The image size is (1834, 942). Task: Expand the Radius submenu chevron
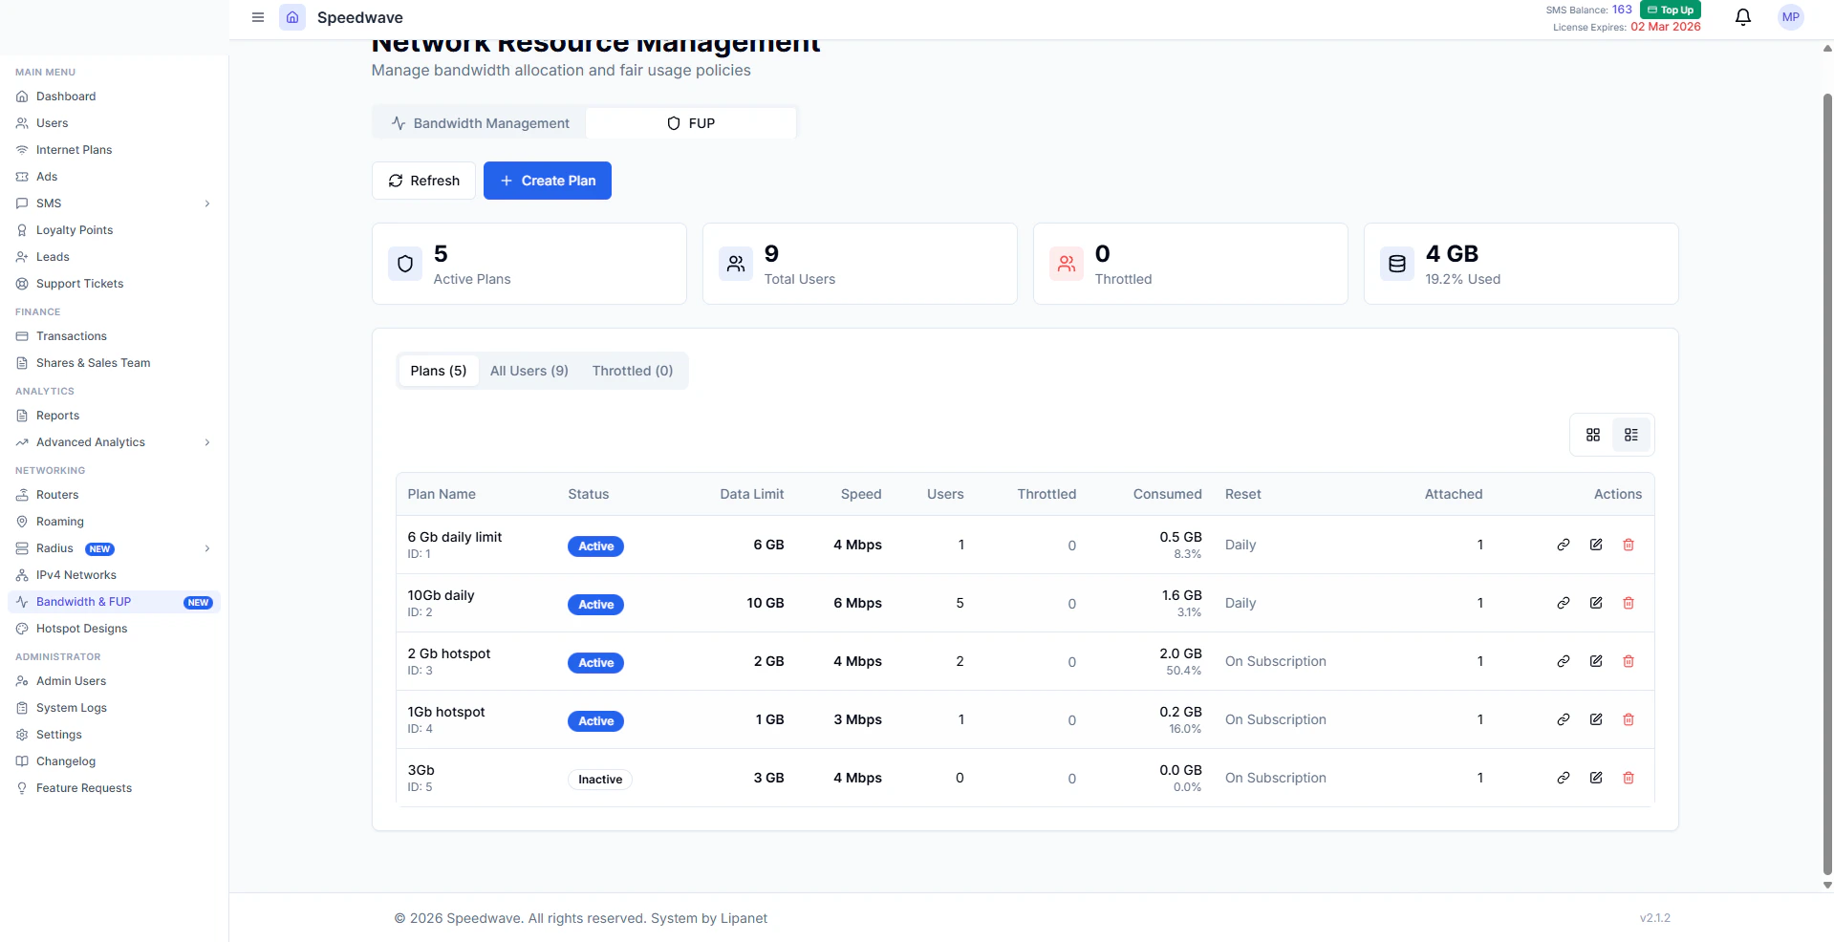point(207,548)
